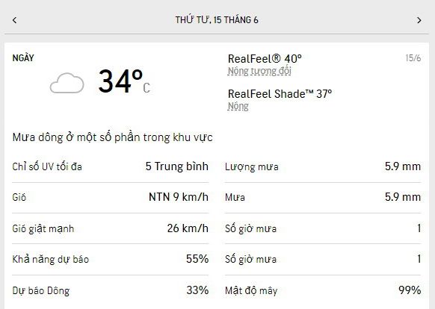435x309 pixels.
Task: Select the Gió NTN 9 km/h row
Action: point(110,198)
